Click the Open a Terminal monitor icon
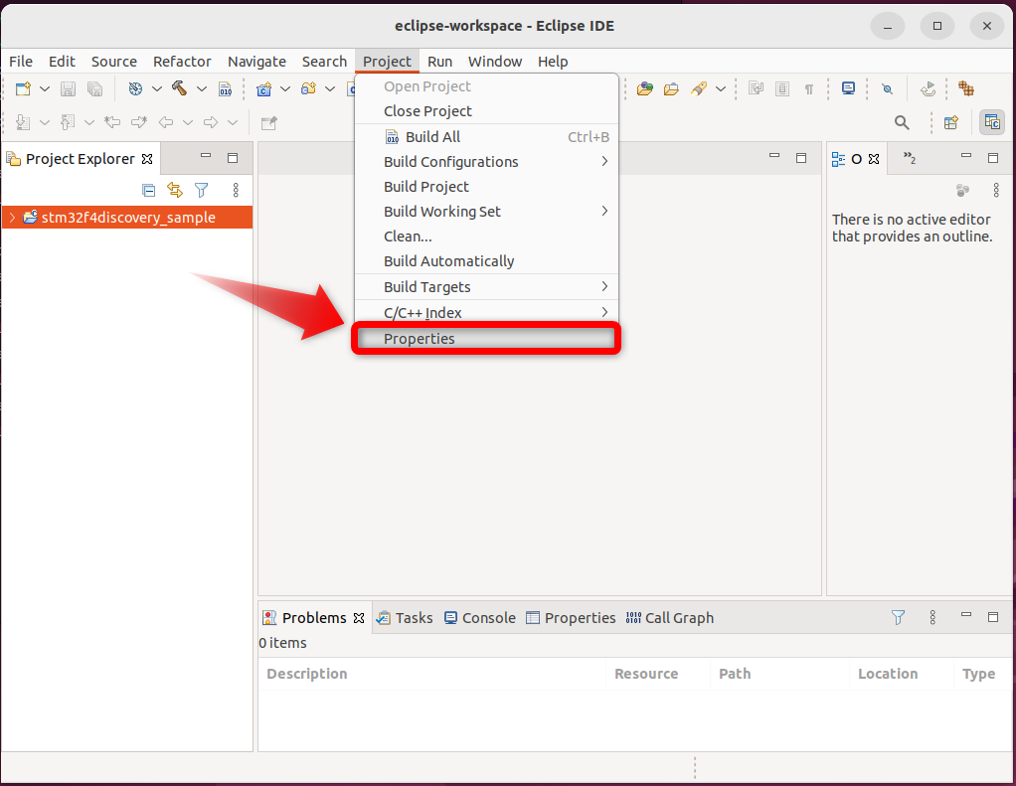Screen dimensions: 1016x786 [848, 88]
